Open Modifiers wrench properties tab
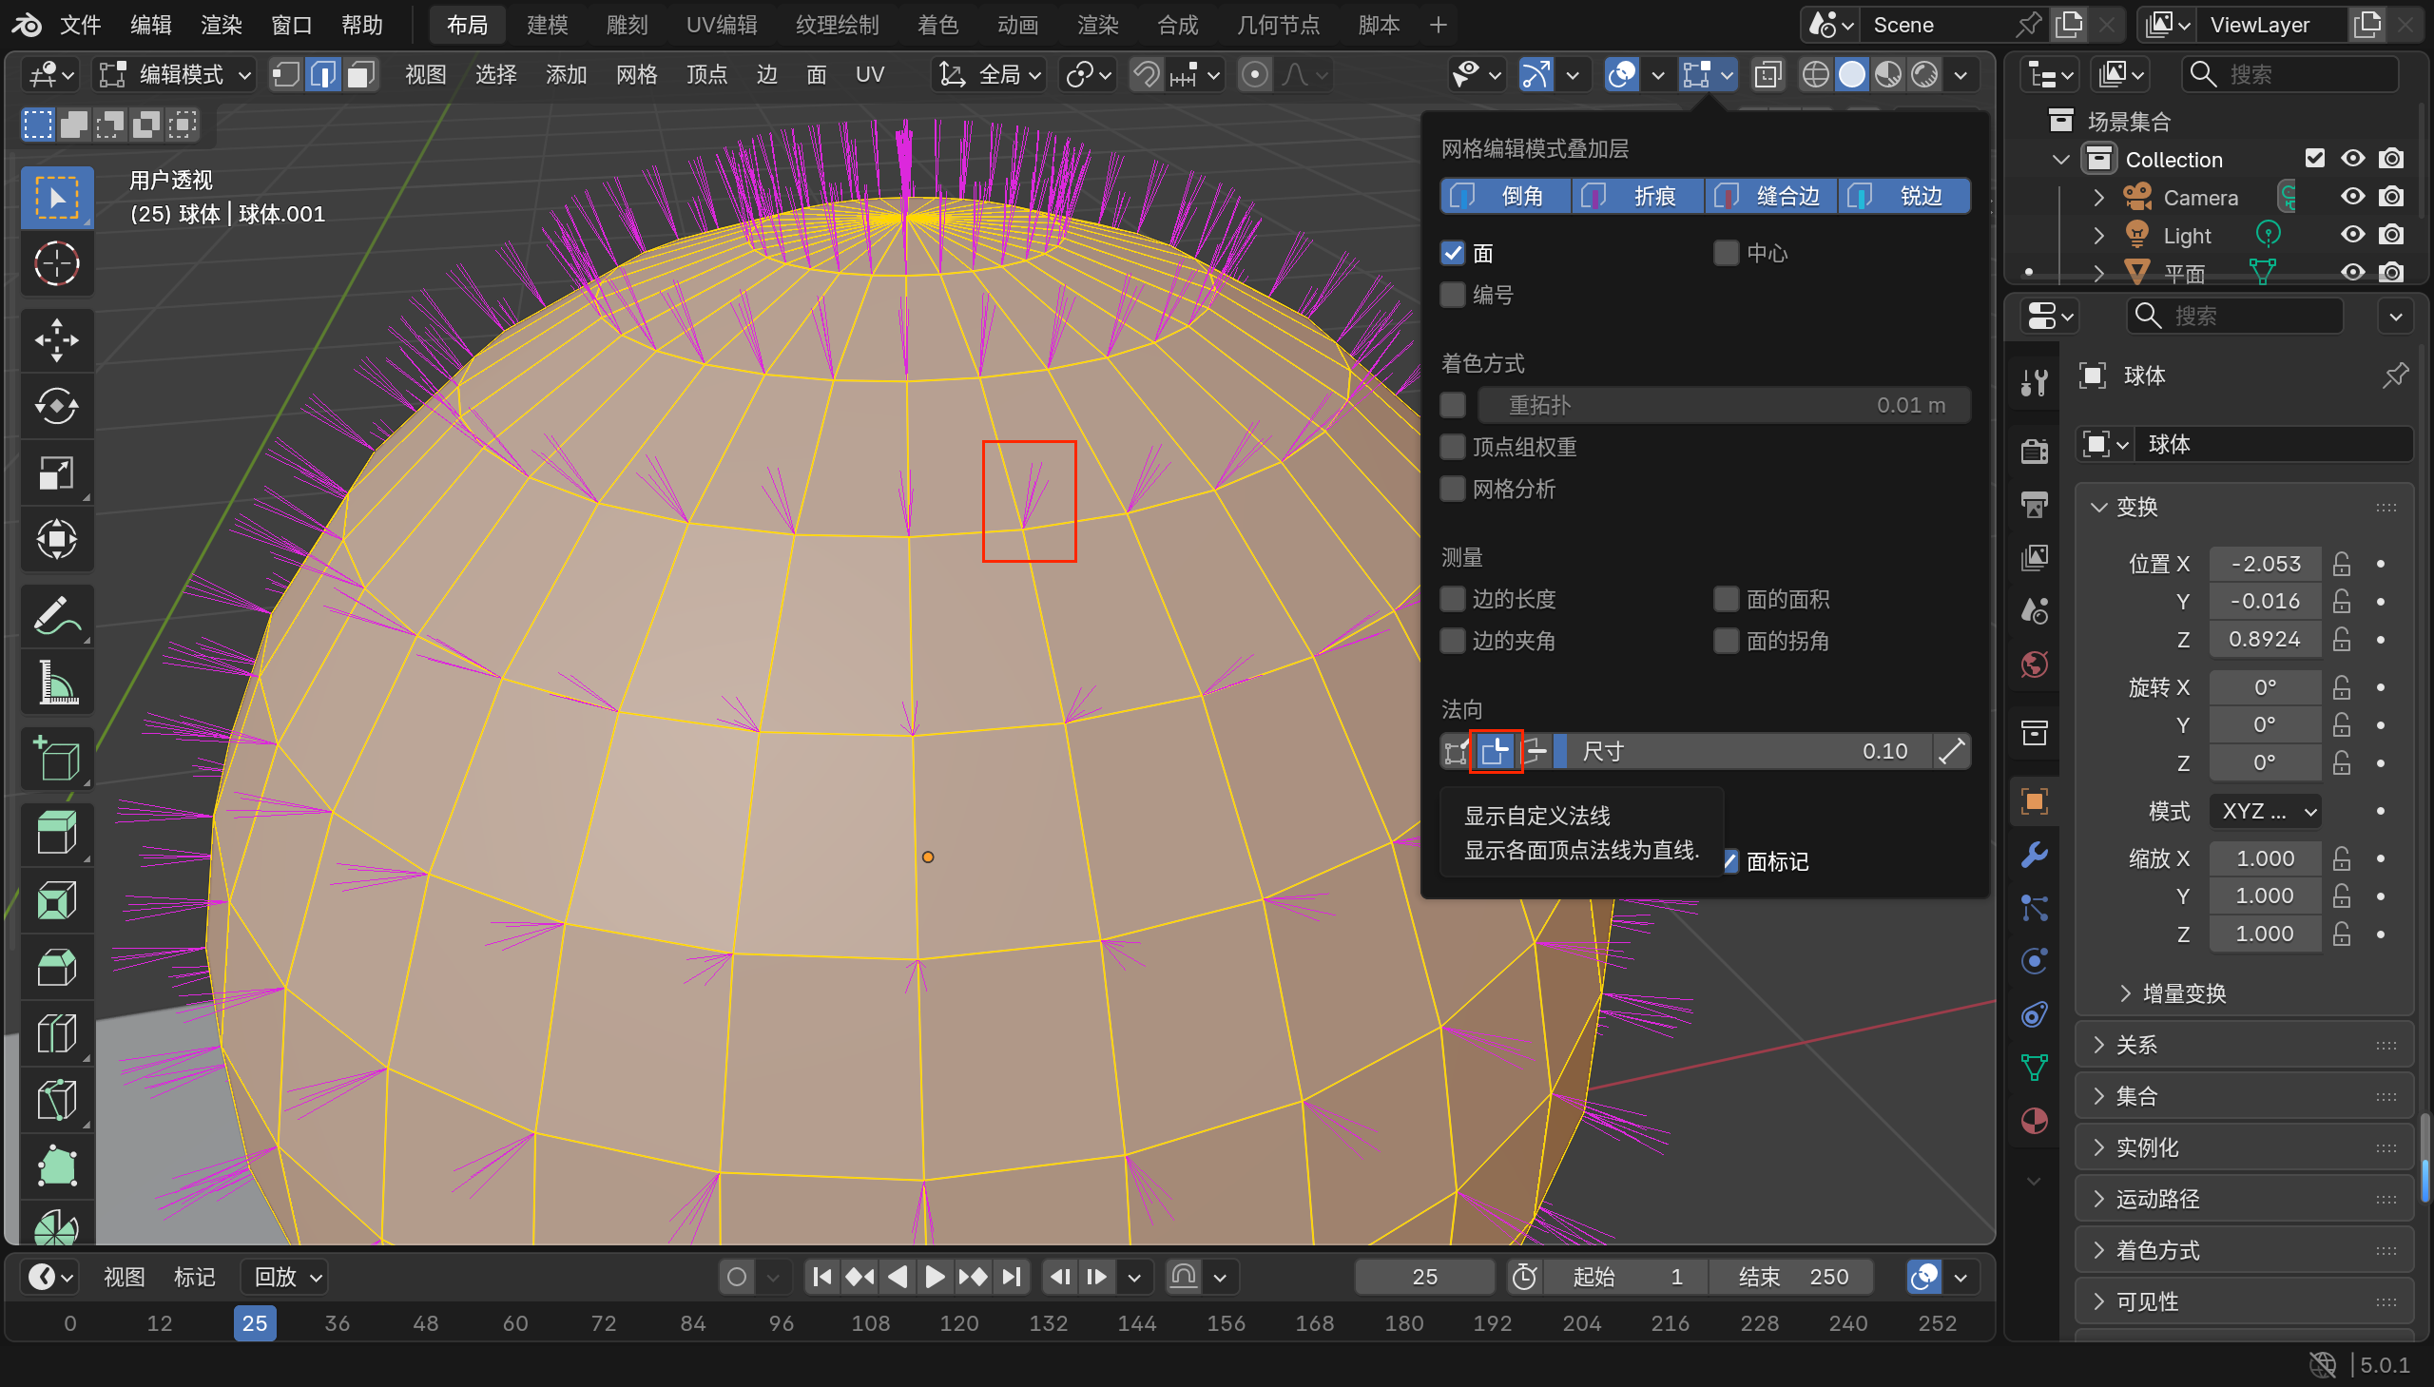Screen dimensions: 2434x1387 coord(2034,855)
